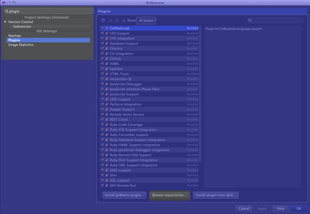
Task: Select the Ruby UML Support Integration row
Action: 149,165
